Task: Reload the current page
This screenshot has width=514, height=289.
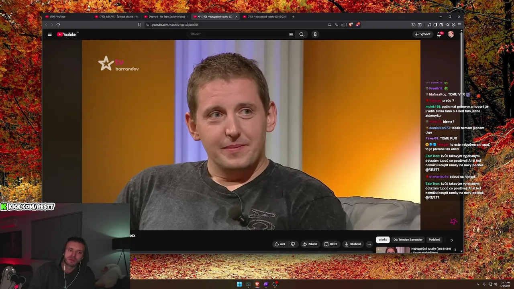Action: (58, 24)
